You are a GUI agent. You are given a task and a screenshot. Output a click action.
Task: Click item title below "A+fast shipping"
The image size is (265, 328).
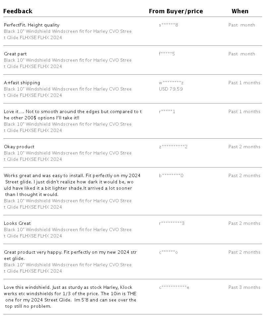pyautogui.click(x=68, y=92)
